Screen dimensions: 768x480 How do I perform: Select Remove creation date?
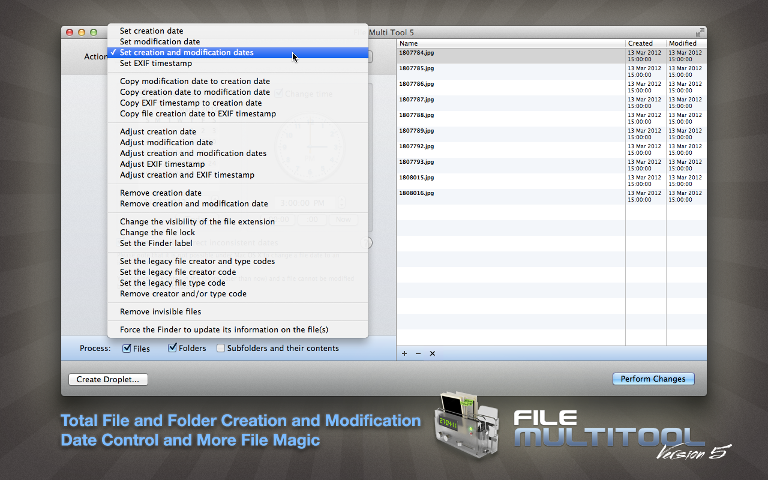238,193
